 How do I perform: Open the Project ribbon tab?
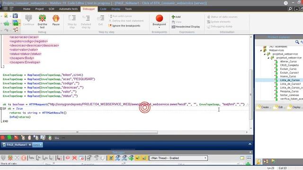[x=39, y=9]
